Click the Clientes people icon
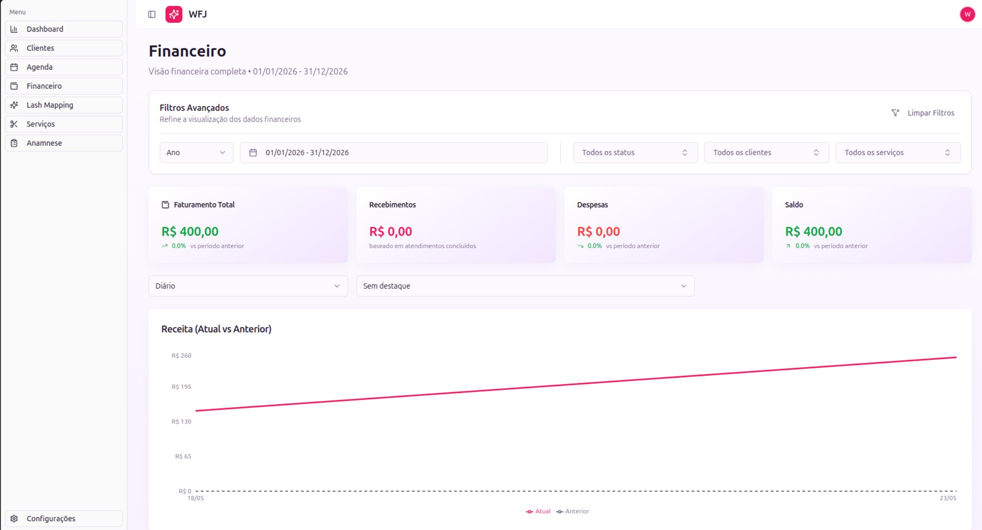982x530 pixels. pos(14,48)
